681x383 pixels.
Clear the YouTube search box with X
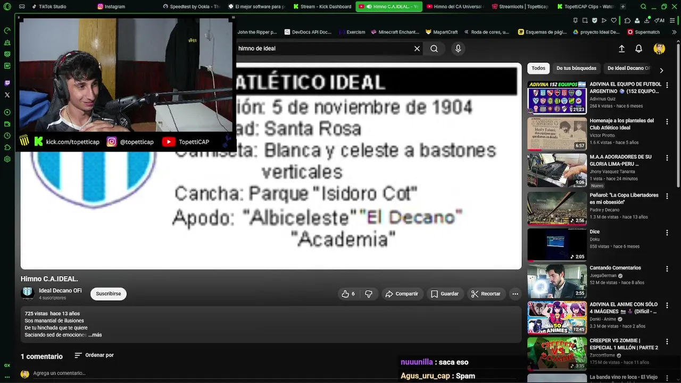click(417, 48)
